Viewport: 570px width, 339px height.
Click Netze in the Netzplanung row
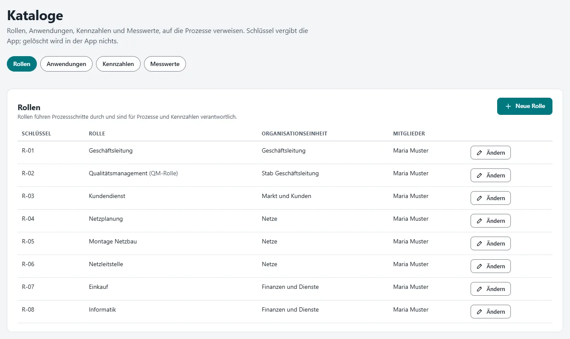pos(270,219)
